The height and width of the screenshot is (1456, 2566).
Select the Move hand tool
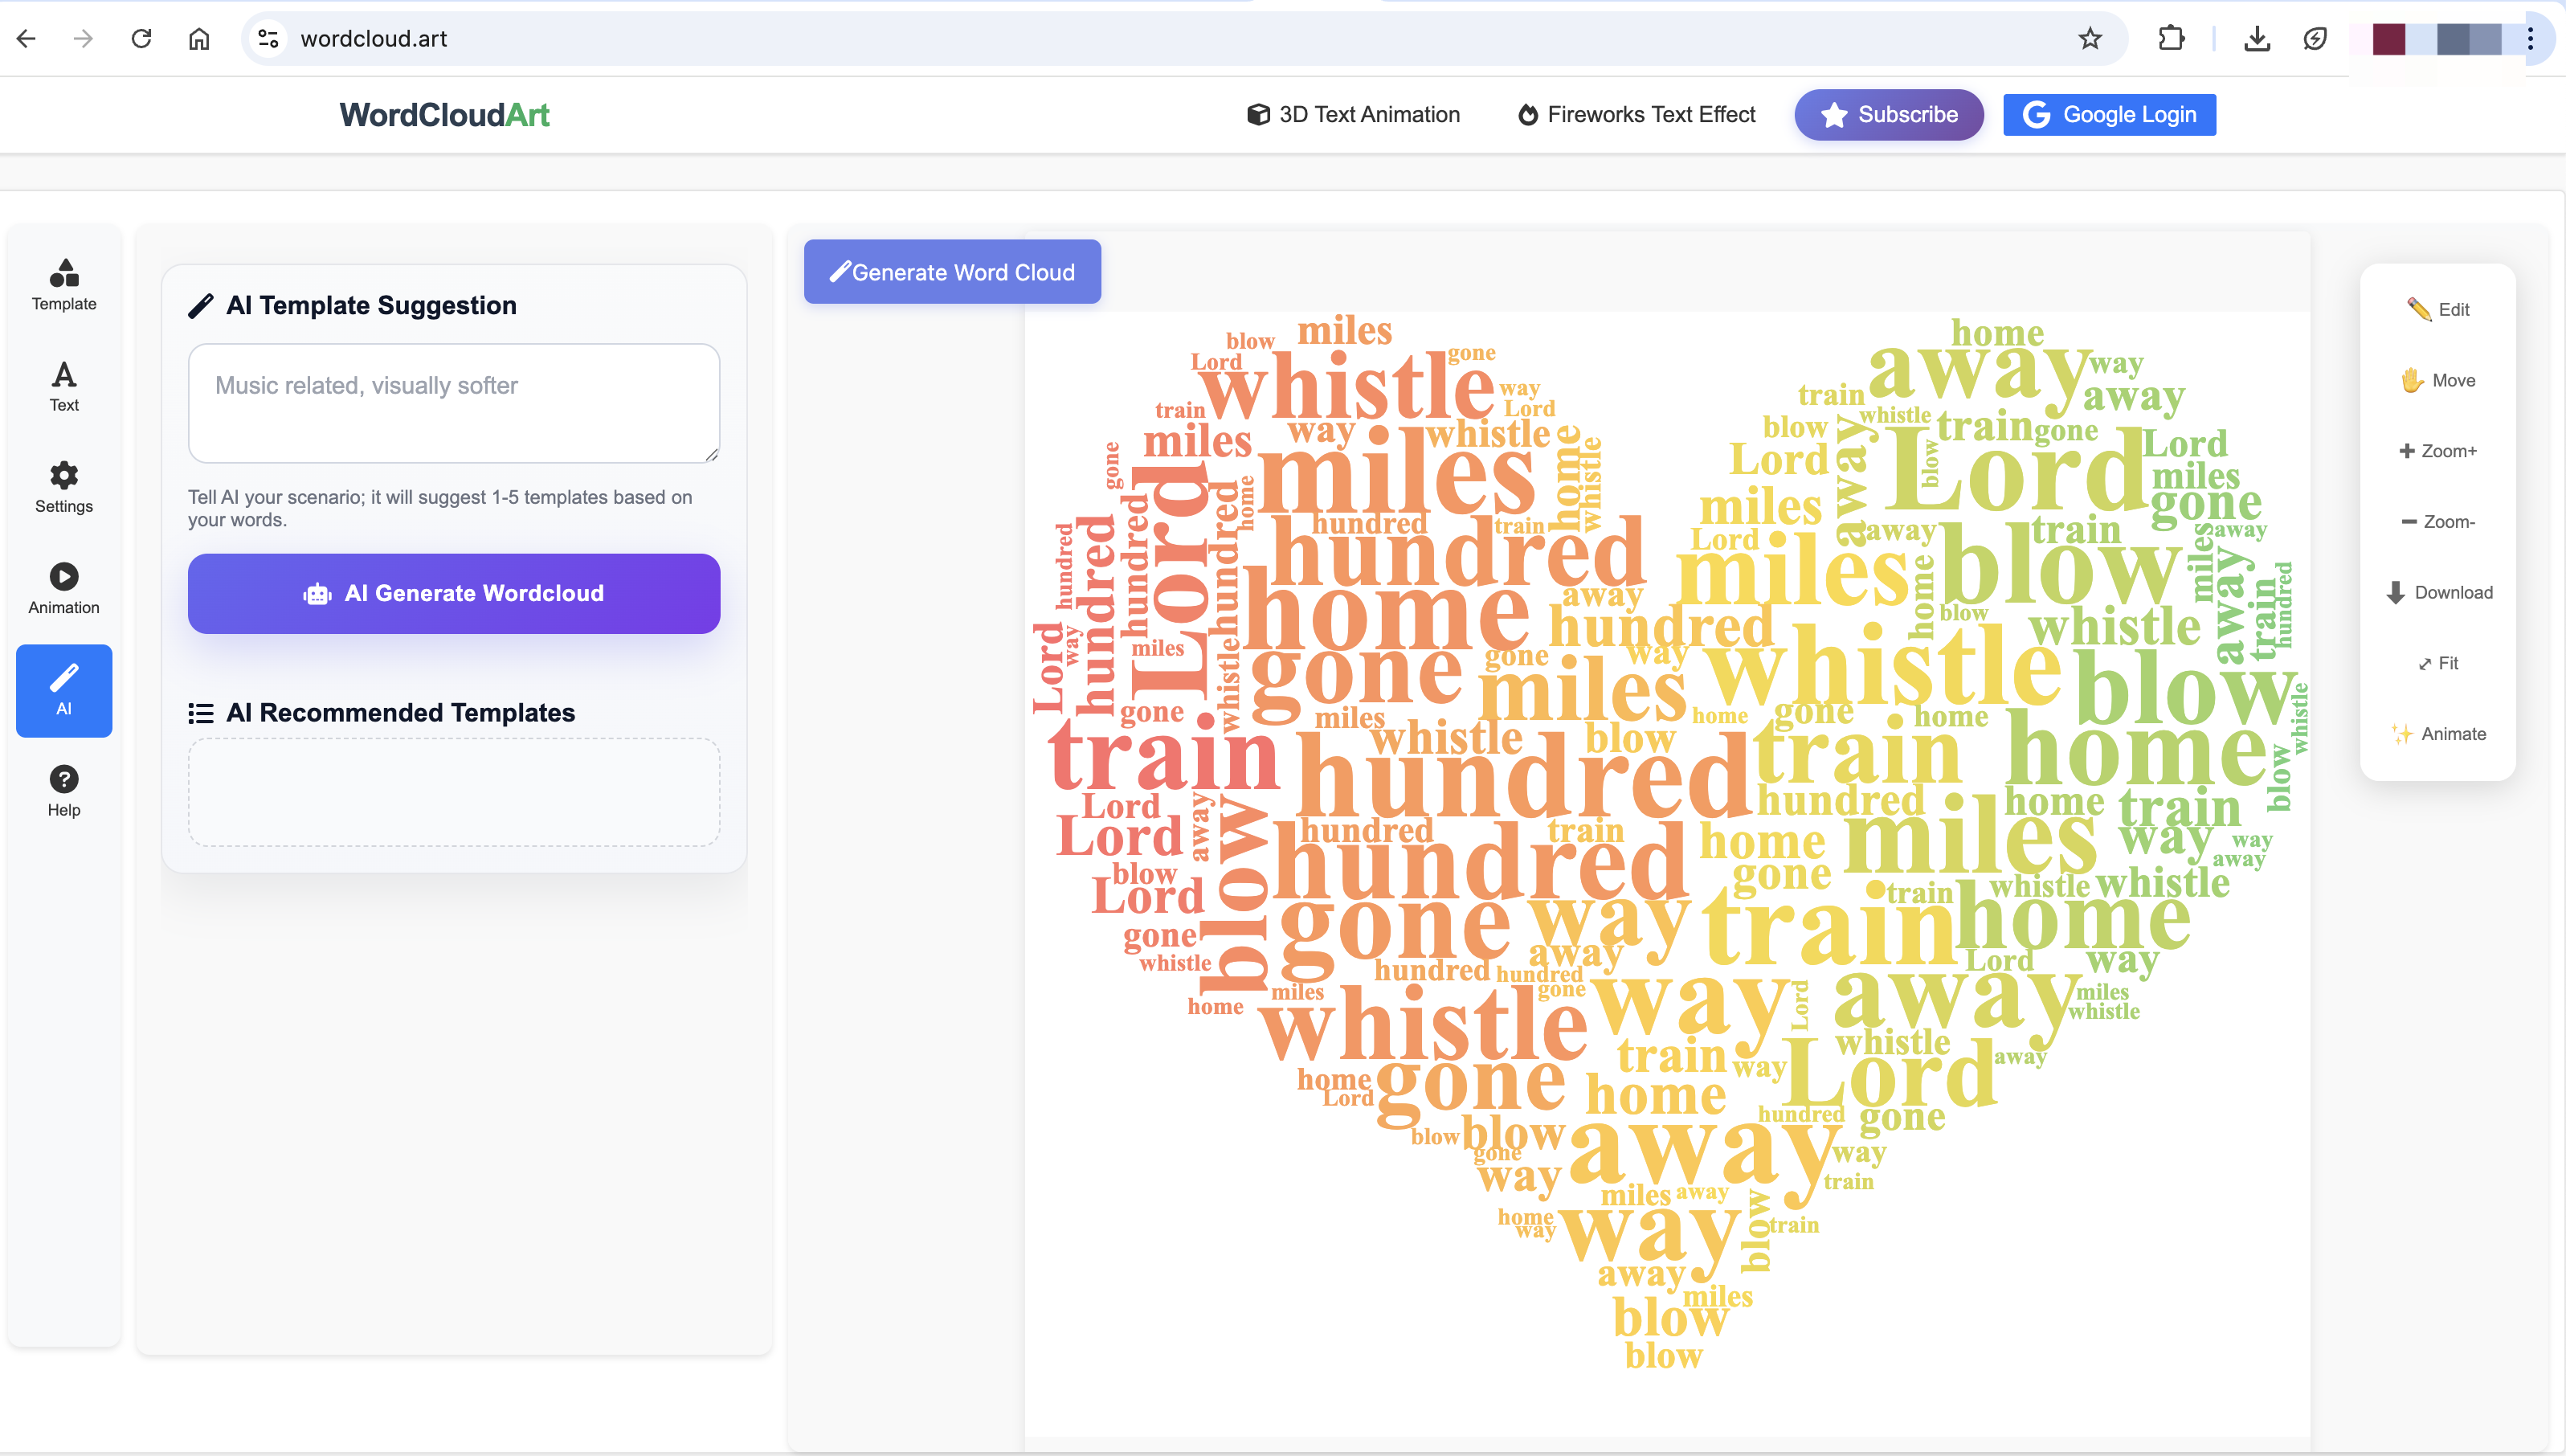point(2438,380)
